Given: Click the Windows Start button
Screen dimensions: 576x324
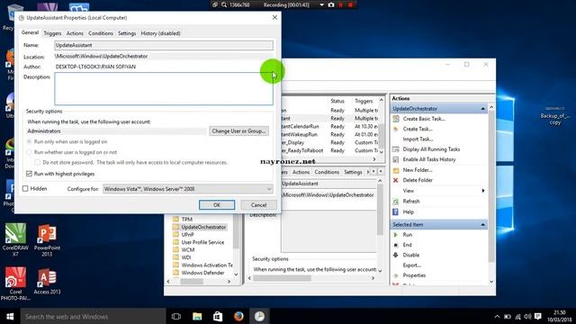Looking at the screenshot, I should (x=10, y=316).
